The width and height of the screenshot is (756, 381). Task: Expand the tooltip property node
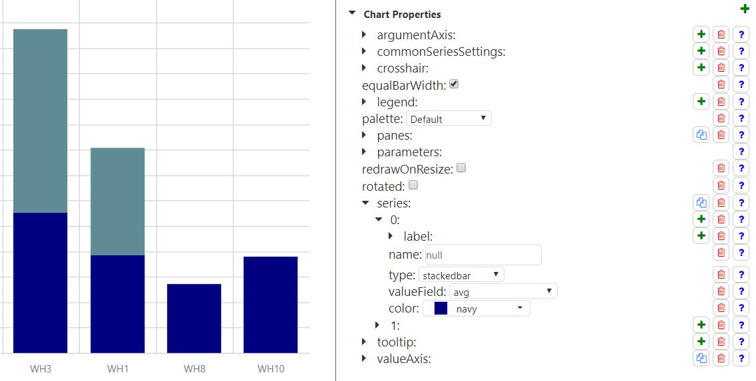click(364, 342)
